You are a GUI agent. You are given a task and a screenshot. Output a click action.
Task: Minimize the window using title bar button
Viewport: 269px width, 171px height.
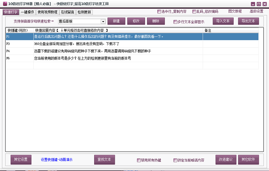pos(253,4)
